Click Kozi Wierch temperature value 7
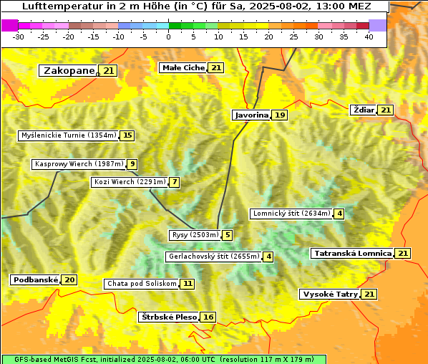Viewport: 428px width, 364px height. pyautogui.click(x=175, y=182)
